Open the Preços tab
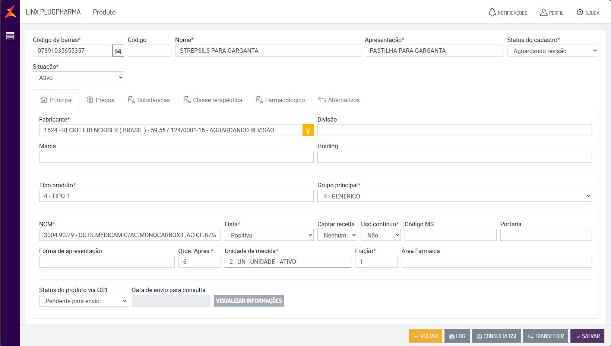Image resolution: width=611 pixels, height=346 pixels. (101, 100)
